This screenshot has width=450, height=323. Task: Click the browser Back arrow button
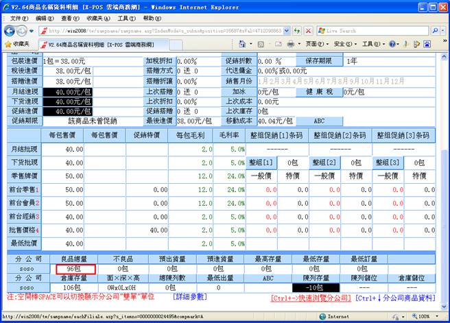click(9, 31)
